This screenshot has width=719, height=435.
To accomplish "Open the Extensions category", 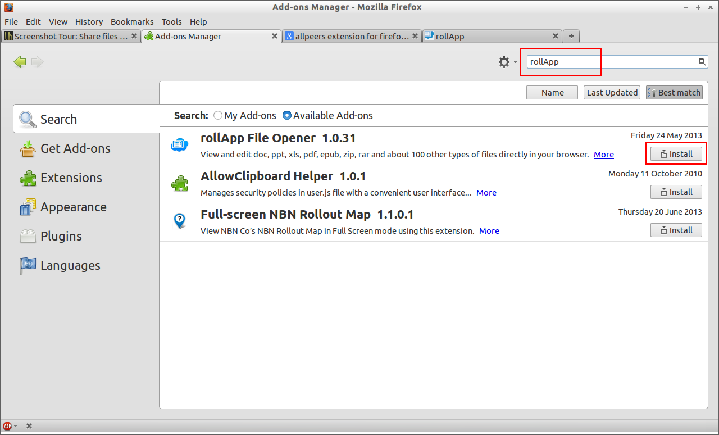I will click(87, 178).
